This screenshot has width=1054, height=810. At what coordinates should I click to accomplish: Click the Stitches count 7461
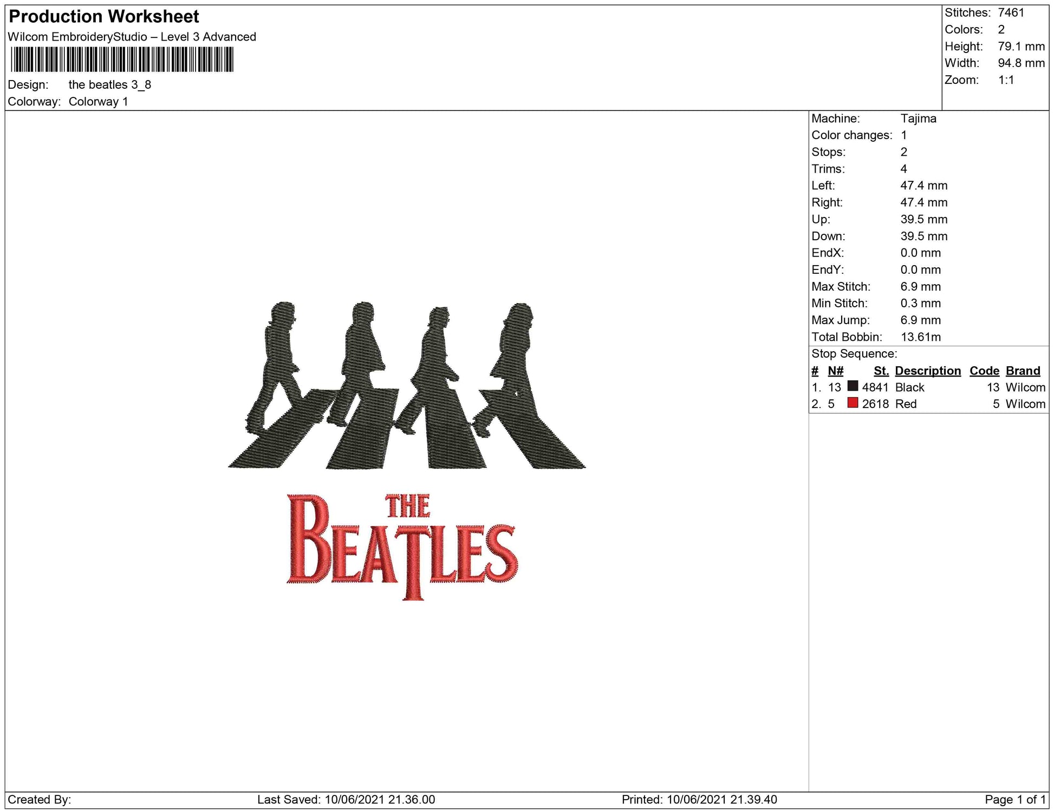pyautogui.click(x=1011, y=12)
